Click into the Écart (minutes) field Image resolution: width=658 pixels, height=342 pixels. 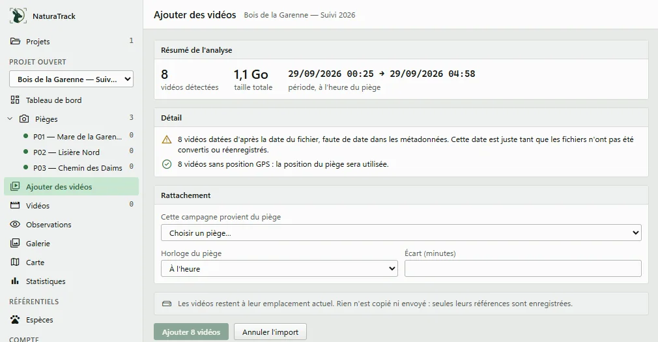click(x=523, y=268)
